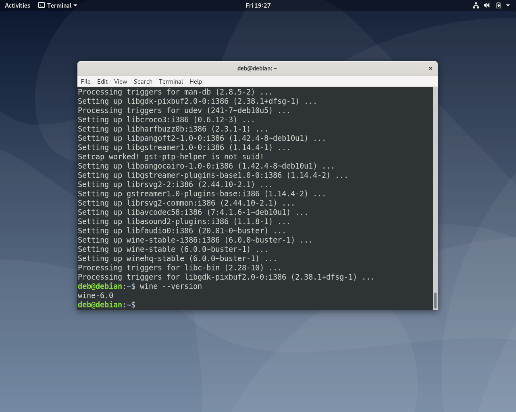Open the Activities overview

click(17, 5)
